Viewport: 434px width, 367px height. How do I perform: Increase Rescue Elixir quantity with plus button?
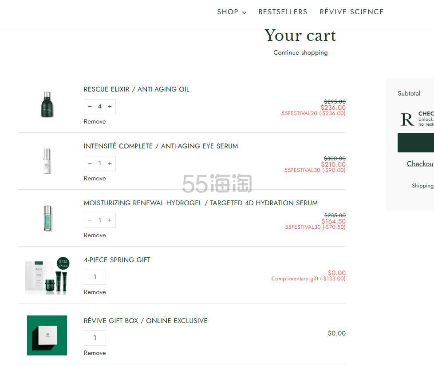[x=110, y=107]
